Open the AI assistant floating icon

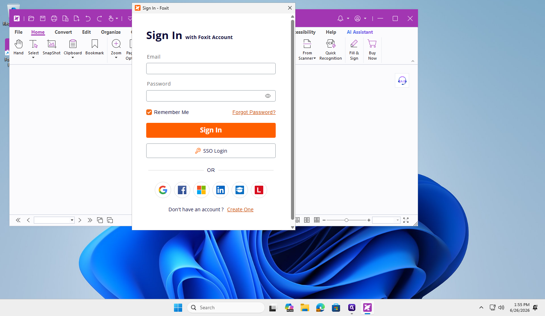(402, 81)
